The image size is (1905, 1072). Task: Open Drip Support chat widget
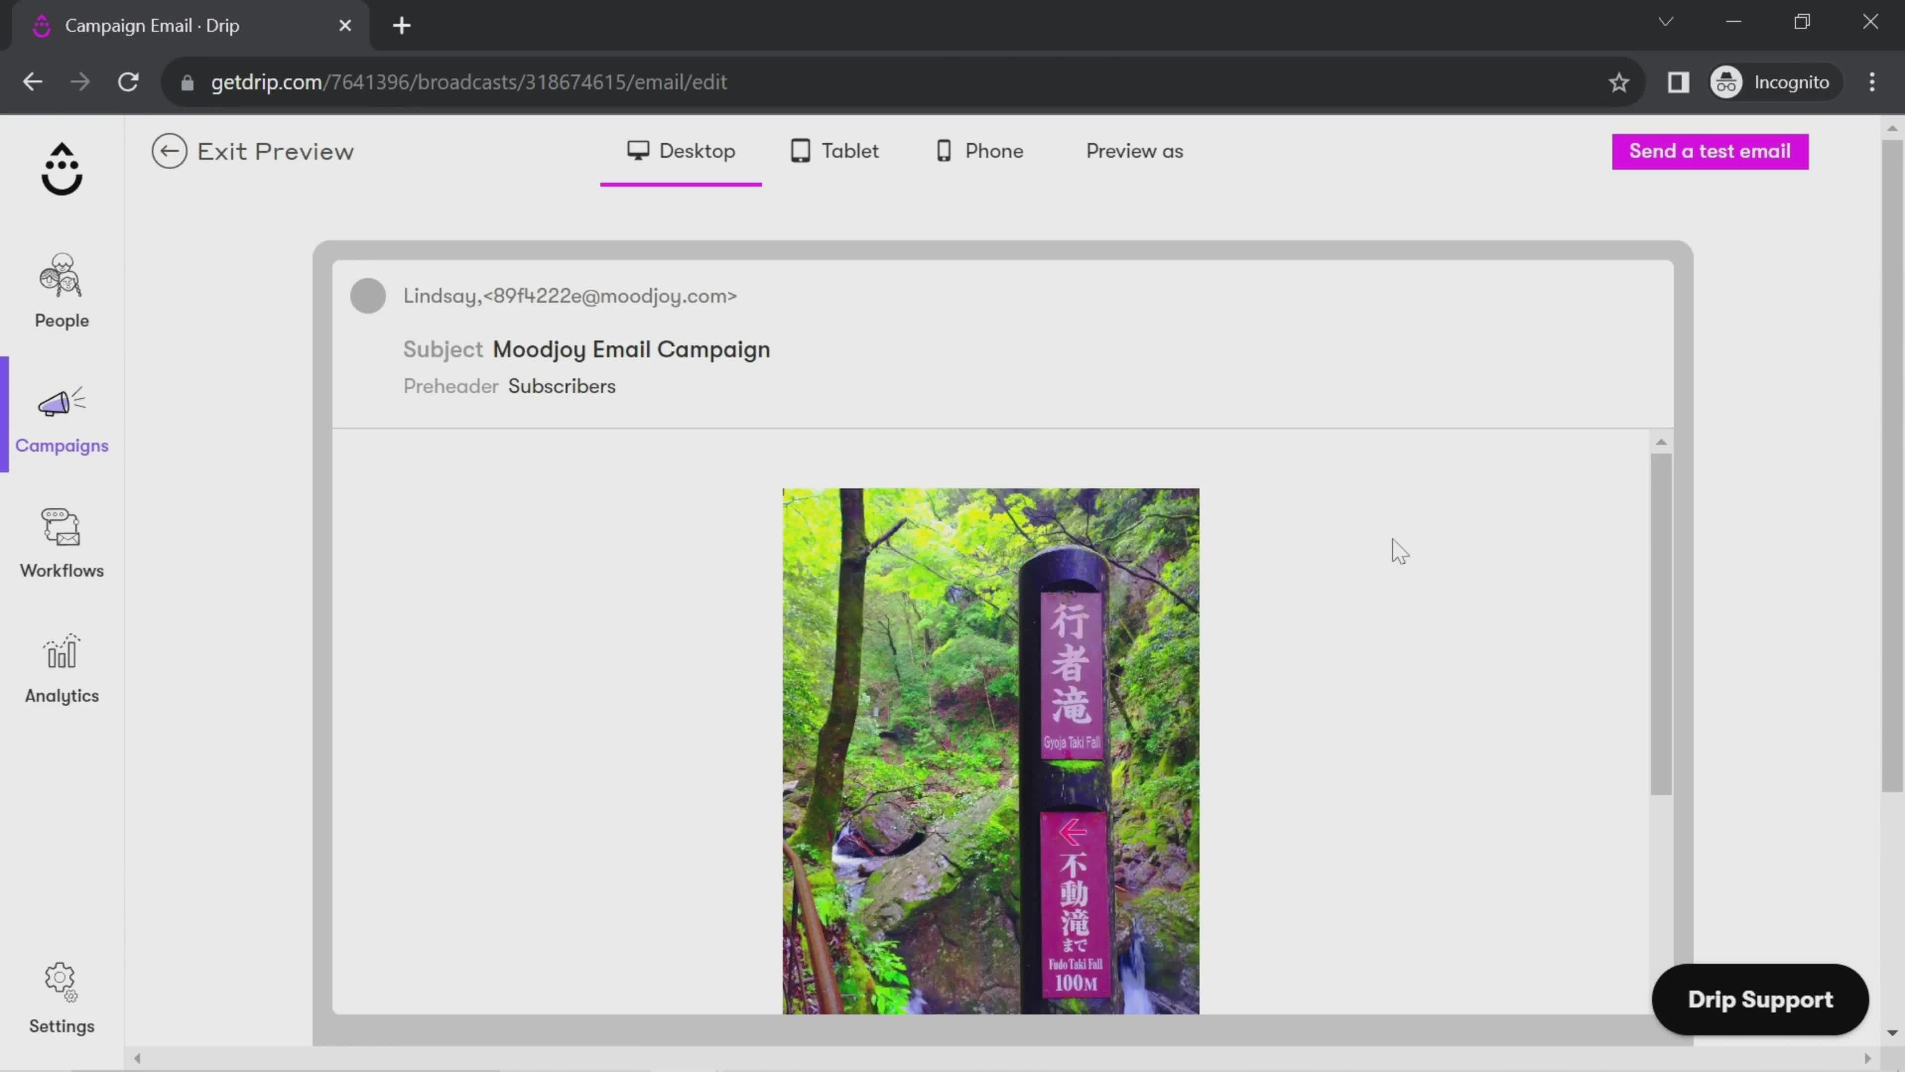click(1760, 999)
